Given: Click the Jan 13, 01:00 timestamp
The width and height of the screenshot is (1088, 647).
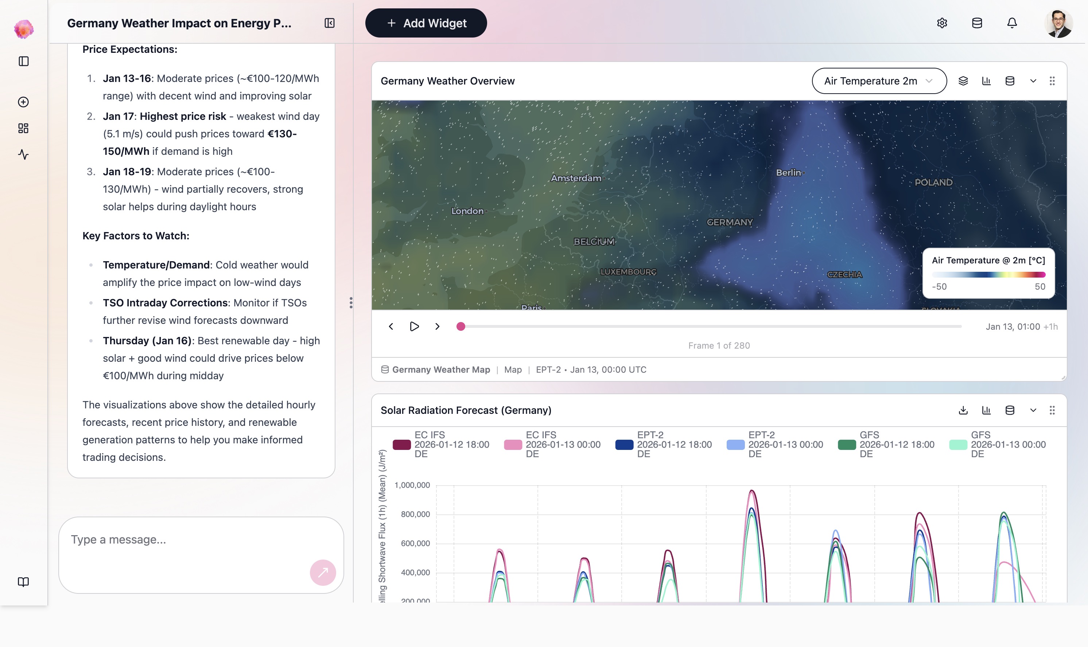Looking at the screenshot, I should [x=1013, y=326].
